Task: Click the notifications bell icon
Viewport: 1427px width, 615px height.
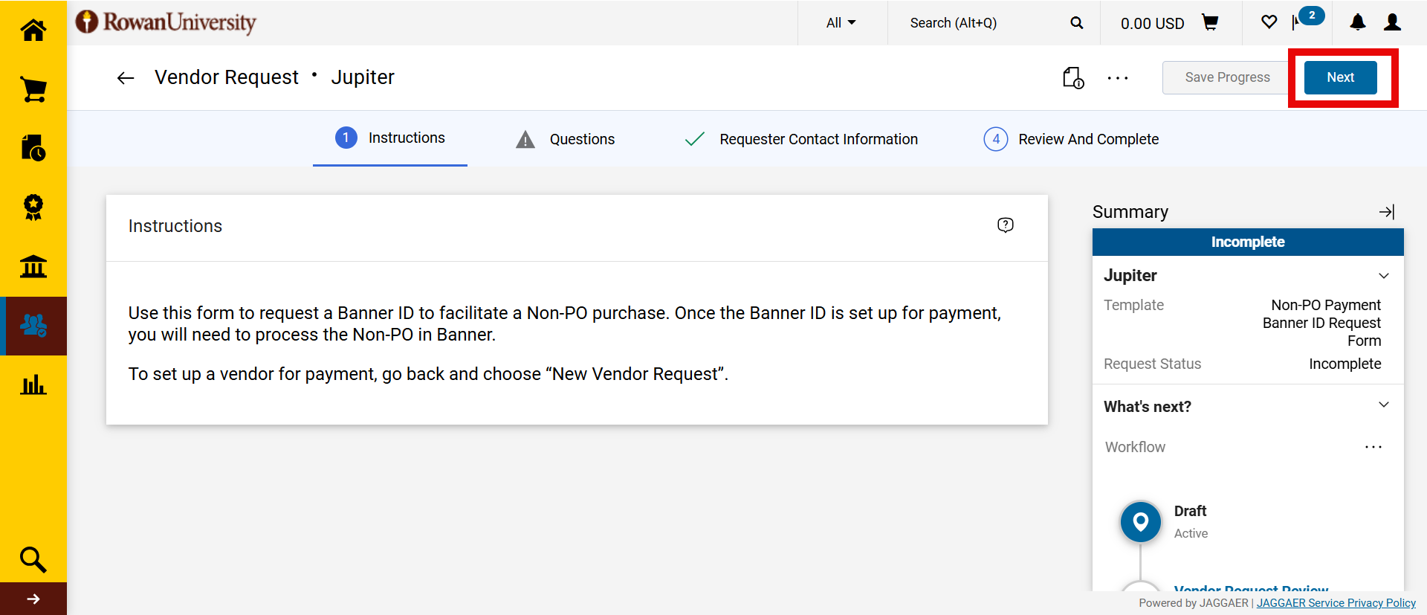Action: 1358,22
